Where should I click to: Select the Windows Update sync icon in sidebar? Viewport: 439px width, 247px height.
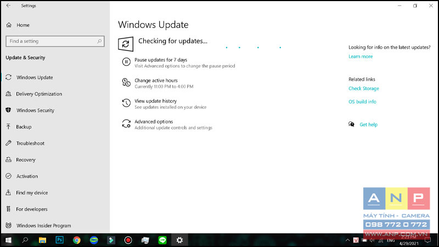8,77
